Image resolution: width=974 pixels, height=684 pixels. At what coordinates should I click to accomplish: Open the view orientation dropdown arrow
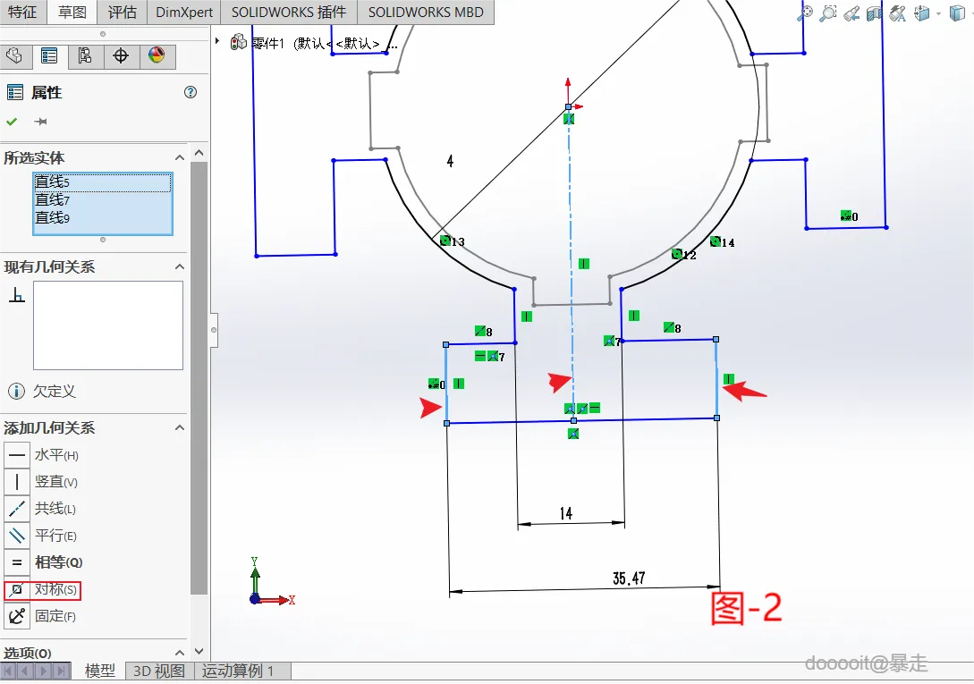coord(938,13)
